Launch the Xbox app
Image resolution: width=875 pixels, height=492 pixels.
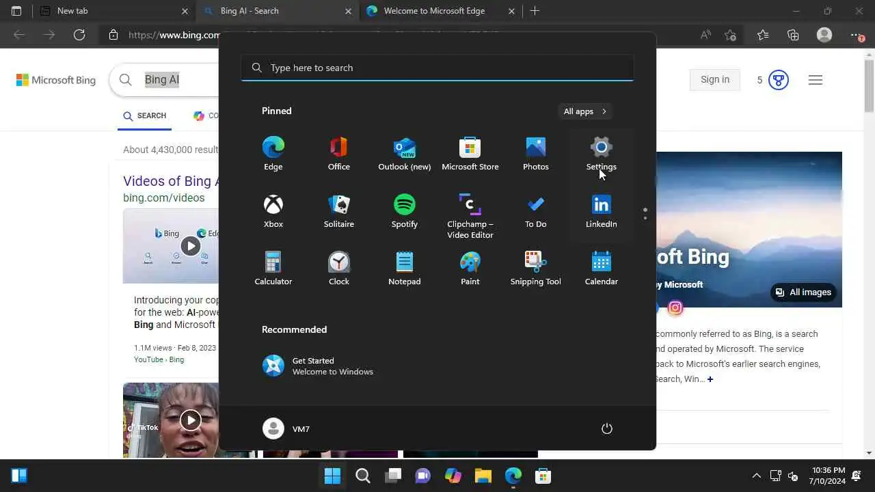pos(273,211)
